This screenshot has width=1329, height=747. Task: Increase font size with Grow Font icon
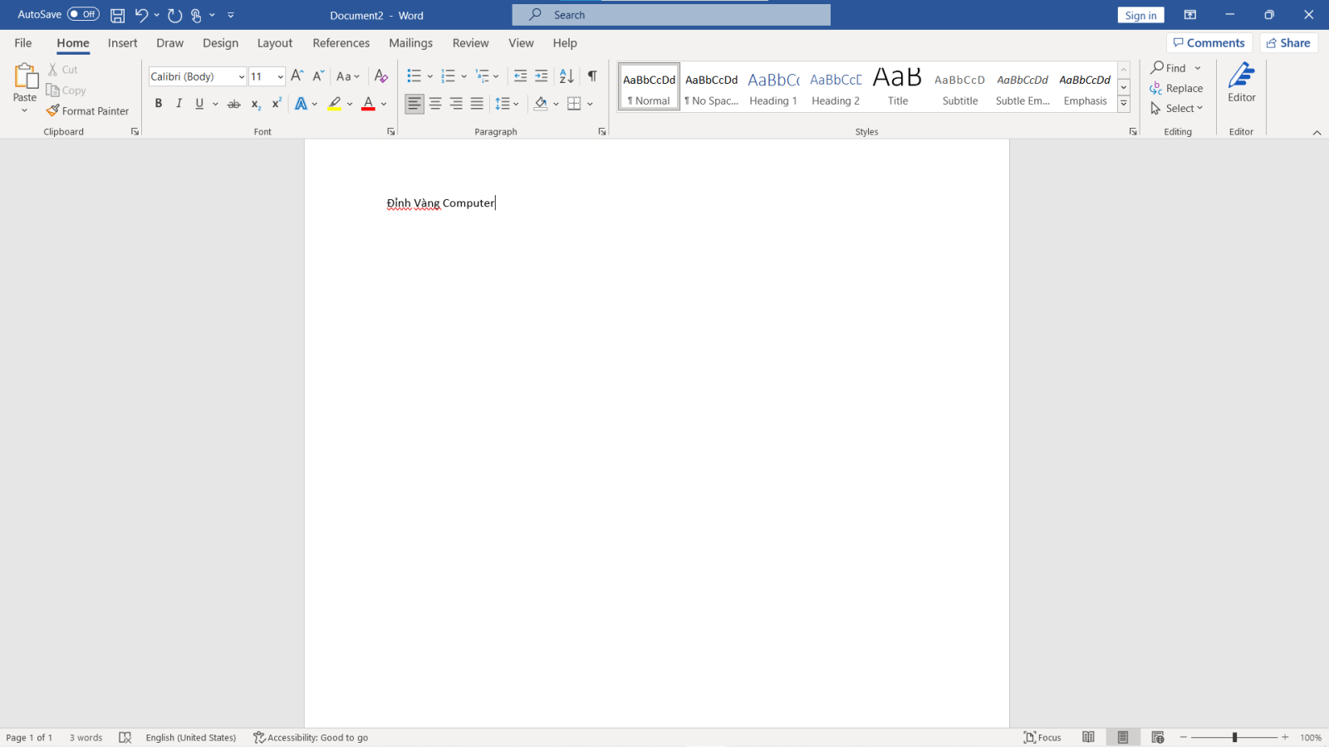pyautogui.click(x=297, y=76)
